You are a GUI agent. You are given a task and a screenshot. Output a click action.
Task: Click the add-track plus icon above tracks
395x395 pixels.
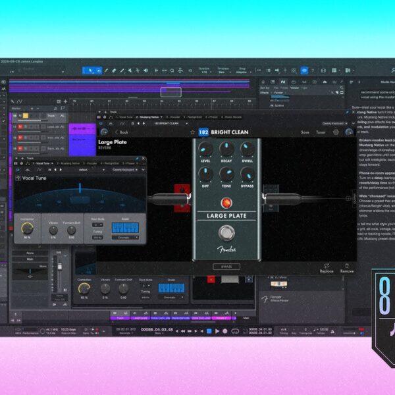point(65,101)
